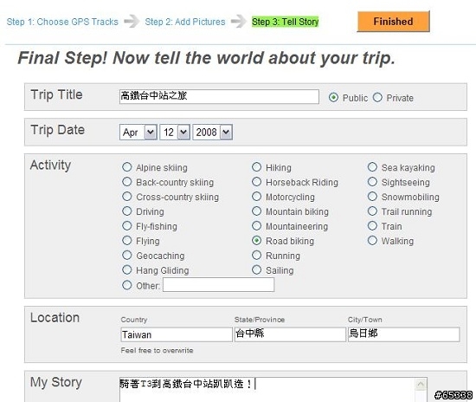Screen dimensions: 476x402
Task: Click My Story scrollbar up arrow
Action: 421,385
